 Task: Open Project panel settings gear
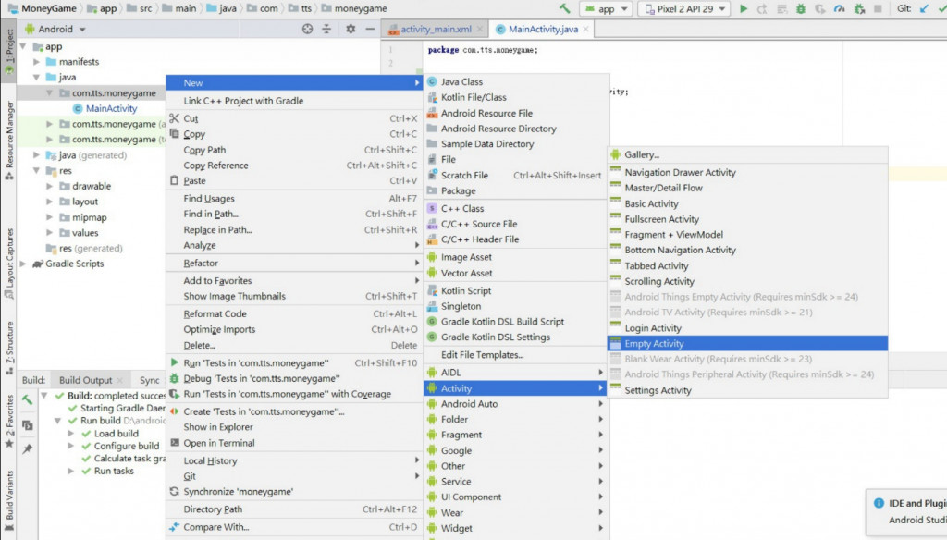(x=351, y=29)
